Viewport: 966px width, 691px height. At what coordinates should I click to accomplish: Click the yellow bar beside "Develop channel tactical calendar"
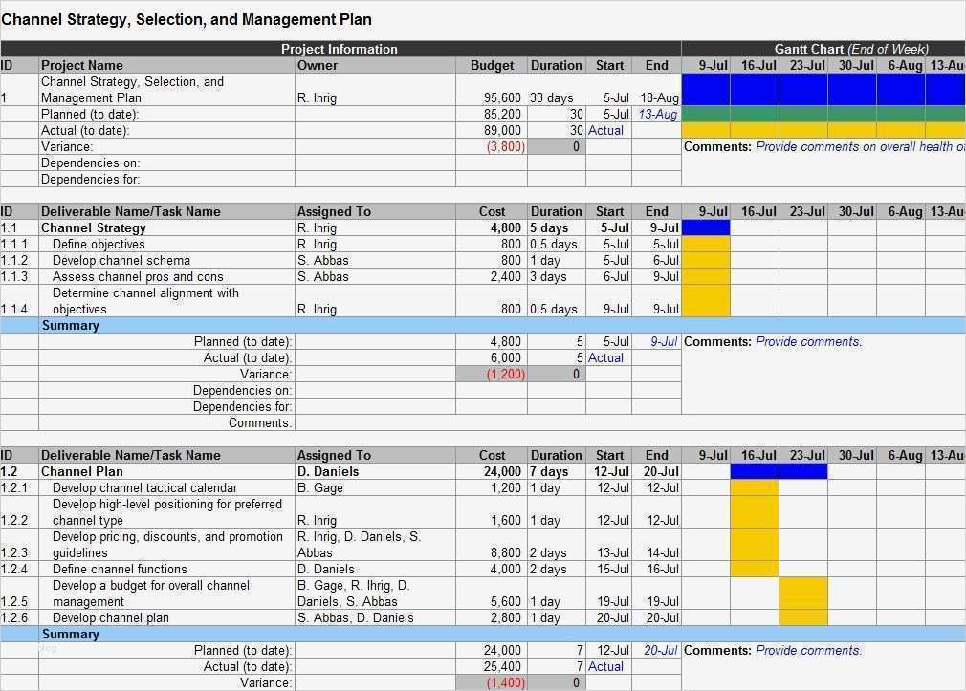tap(756, 487)
